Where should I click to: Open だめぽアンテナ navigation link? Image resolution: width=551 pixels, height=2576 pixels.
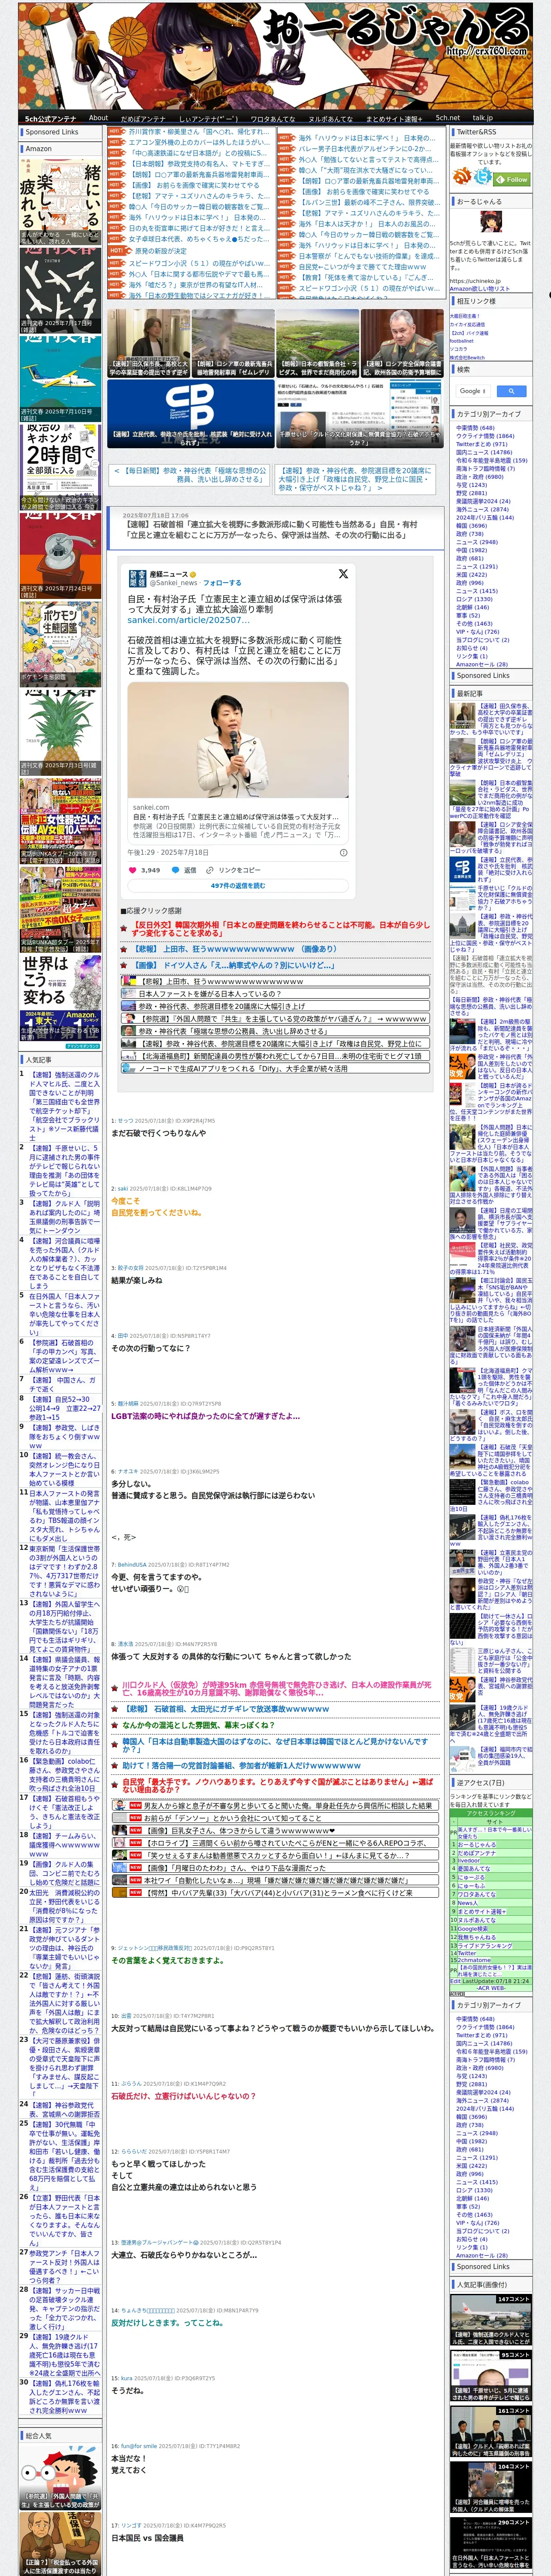143,118
